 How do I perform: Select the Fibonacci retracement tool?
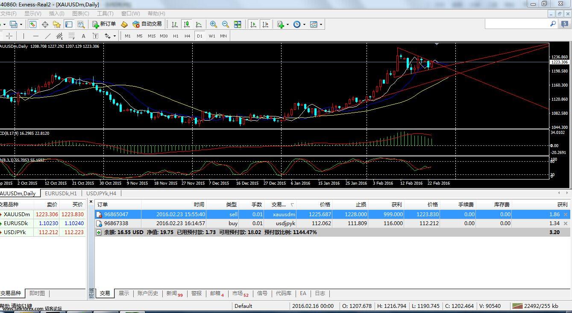tap(71, 36)
